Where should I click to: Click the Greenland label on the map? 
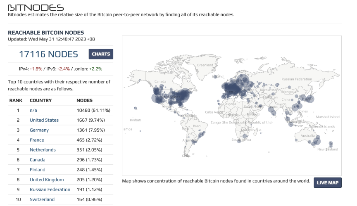(x=205, y=65)
